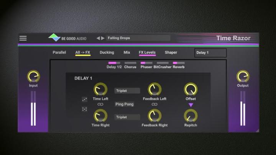Adjust the Phaser level bar
Viewport: 276px width, 155px height.
[x=146, y=63]
